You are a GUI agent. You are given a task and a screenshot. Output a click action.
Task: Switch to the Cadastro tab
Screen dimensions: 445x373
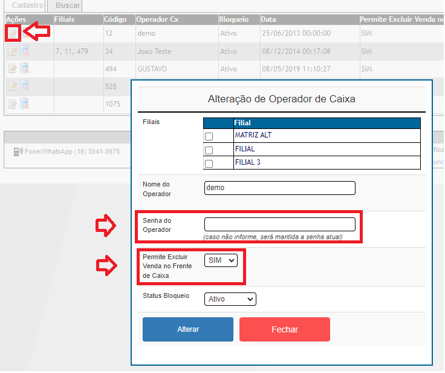click(x=28, y=5)
